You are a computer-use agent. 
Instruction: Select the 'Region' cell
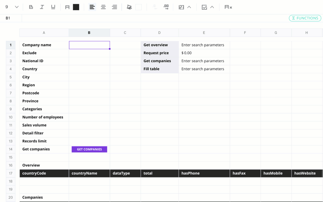(x=44, y=85)
